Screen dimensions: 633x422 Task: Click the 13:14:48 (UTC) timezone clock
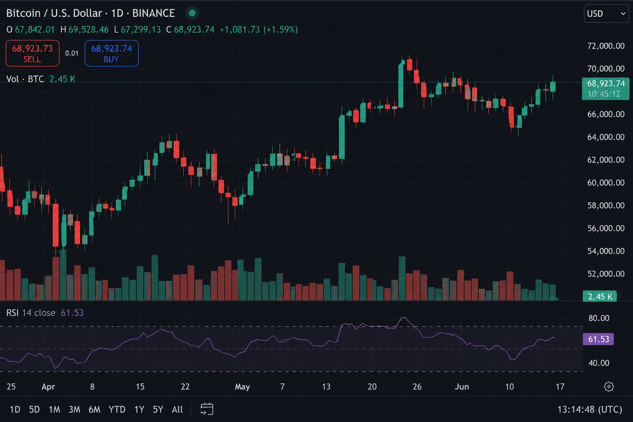tap(590, 410)
